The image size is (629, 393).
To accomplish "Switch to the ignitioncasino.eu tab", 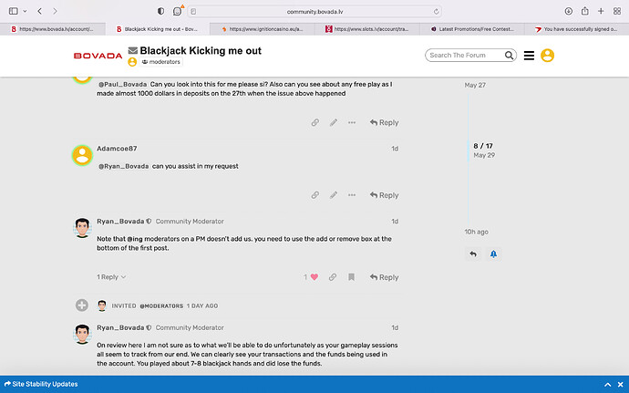I will click(263, 29).
